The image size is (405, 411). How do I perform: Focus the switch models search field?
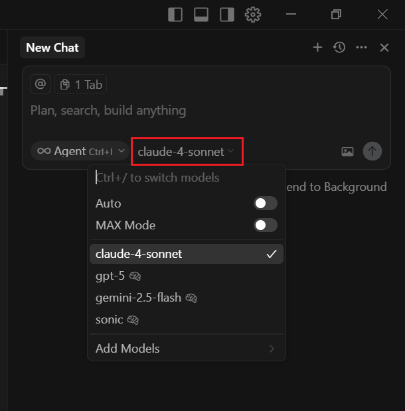tap(187, 178)
